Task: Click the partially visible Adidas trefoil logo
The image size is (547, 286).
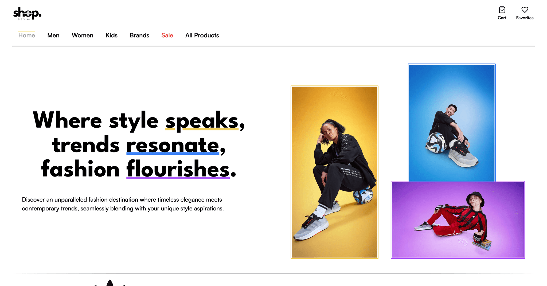Action: coord(110,283)
